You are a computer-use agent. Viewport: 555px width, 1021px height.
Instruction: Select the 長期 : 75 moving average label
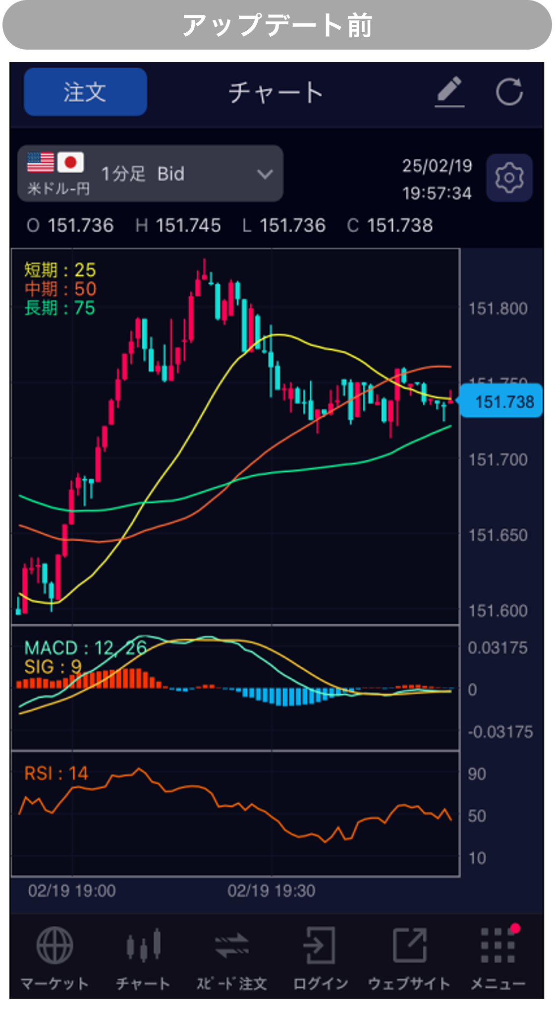point(59,308)
